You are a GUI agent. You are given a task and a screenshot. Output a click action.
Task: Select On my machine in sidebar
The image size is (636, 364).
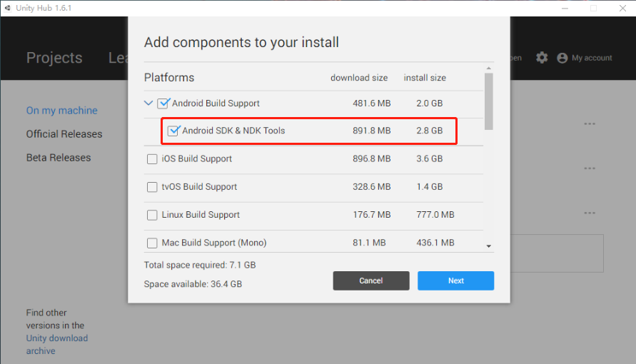pyautogui.click(x=61, y=110)
